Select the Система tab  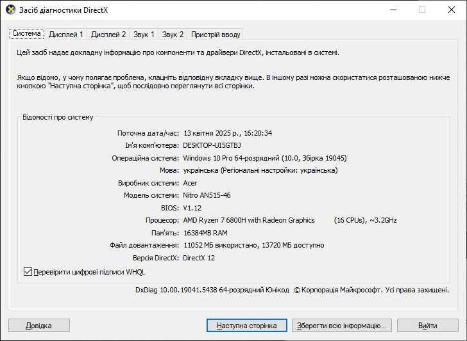click(26, 33)
